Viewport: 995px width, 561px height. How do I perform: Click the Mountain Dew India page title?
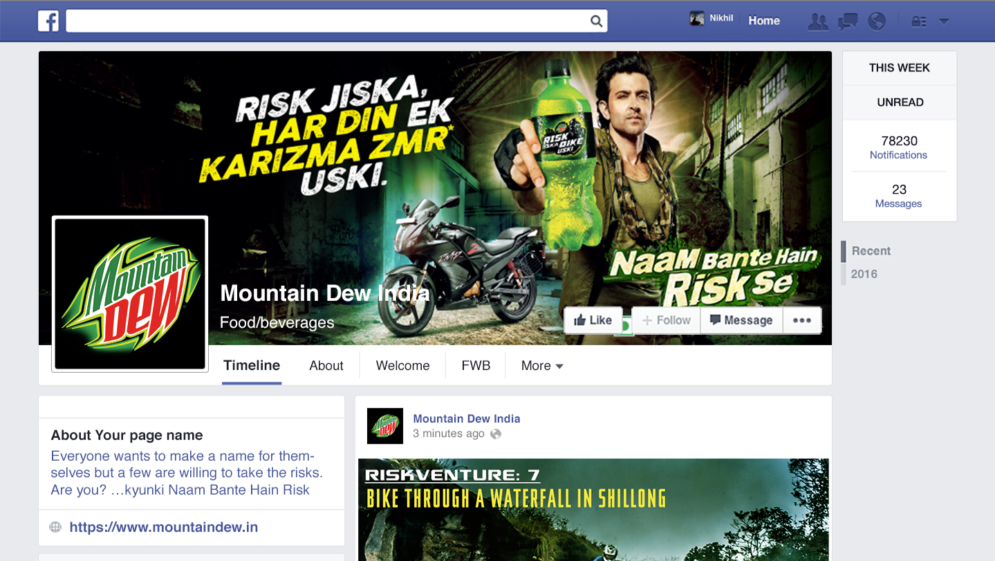click(325, 293)
